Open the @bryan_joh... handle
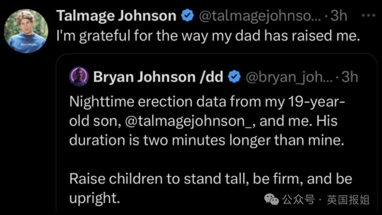Viewport: 382px width, 215px height. point(289,77)
